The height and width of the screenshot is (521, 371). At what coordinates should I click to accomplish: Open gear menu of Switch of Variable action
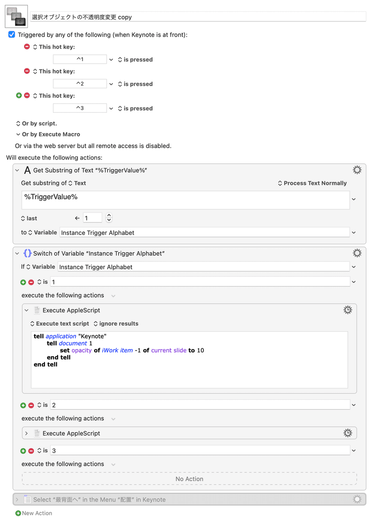[357, 253]
